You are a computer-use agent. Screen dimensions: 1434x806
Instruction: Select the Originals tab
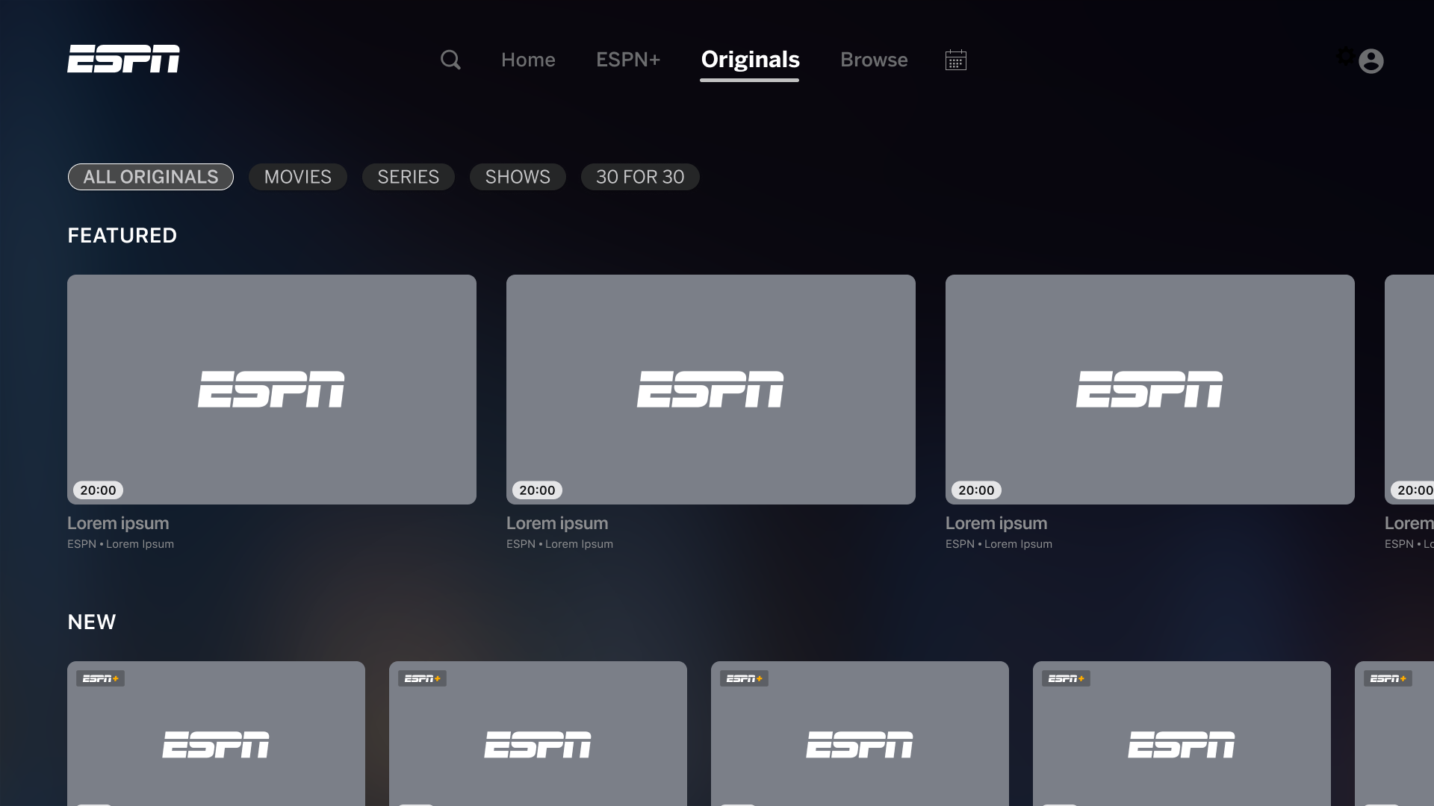point(750,60)
